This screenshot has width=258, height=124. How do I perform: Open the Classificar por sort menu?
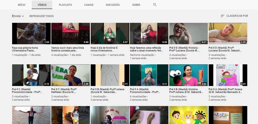[x=234, y=16]
